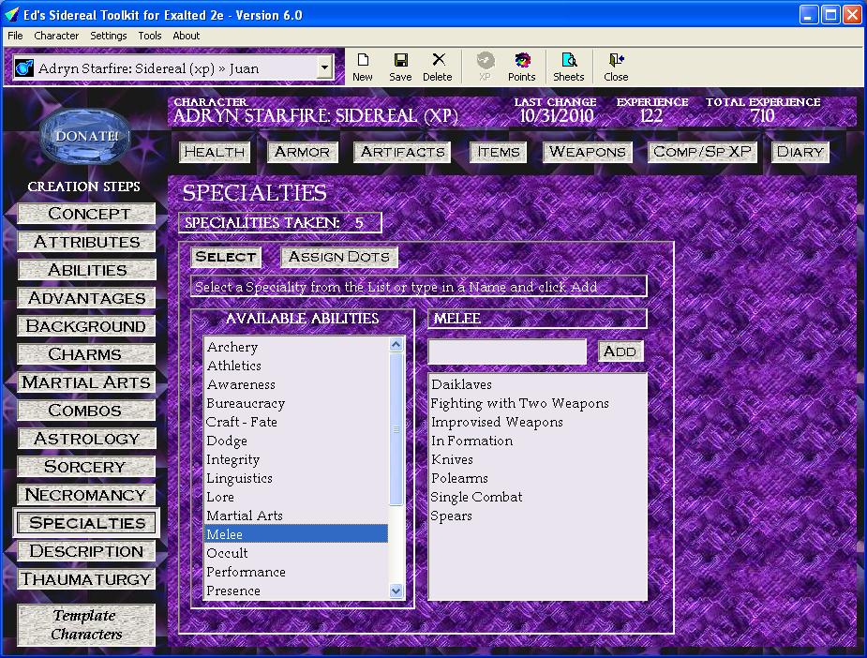Go to the Abilities creation step
Viewport: 867px width, 658px height.
click(x=87, y=270)
